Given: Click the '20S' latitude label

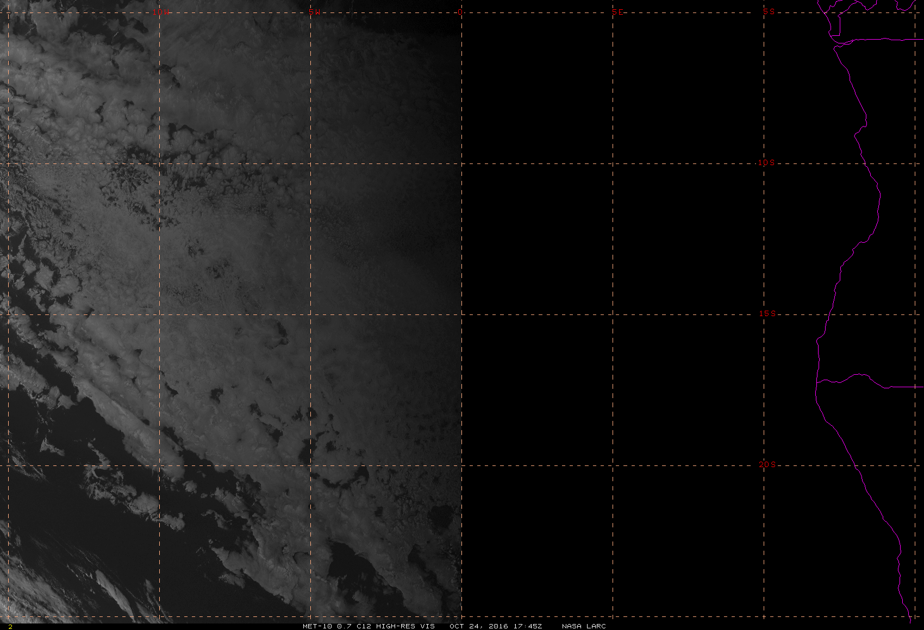Looking at the screenshot, I should coord(766,464).
